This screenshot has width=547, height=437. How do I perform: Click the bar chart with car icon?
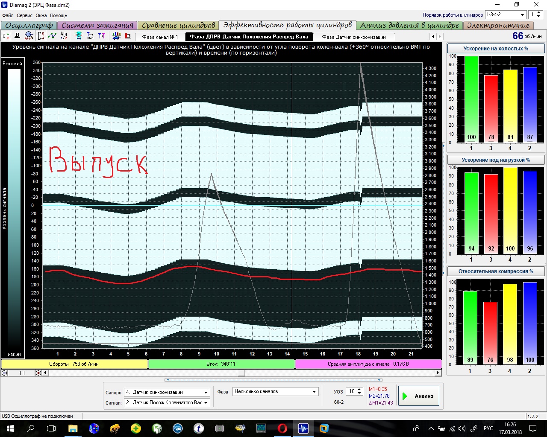116,36
